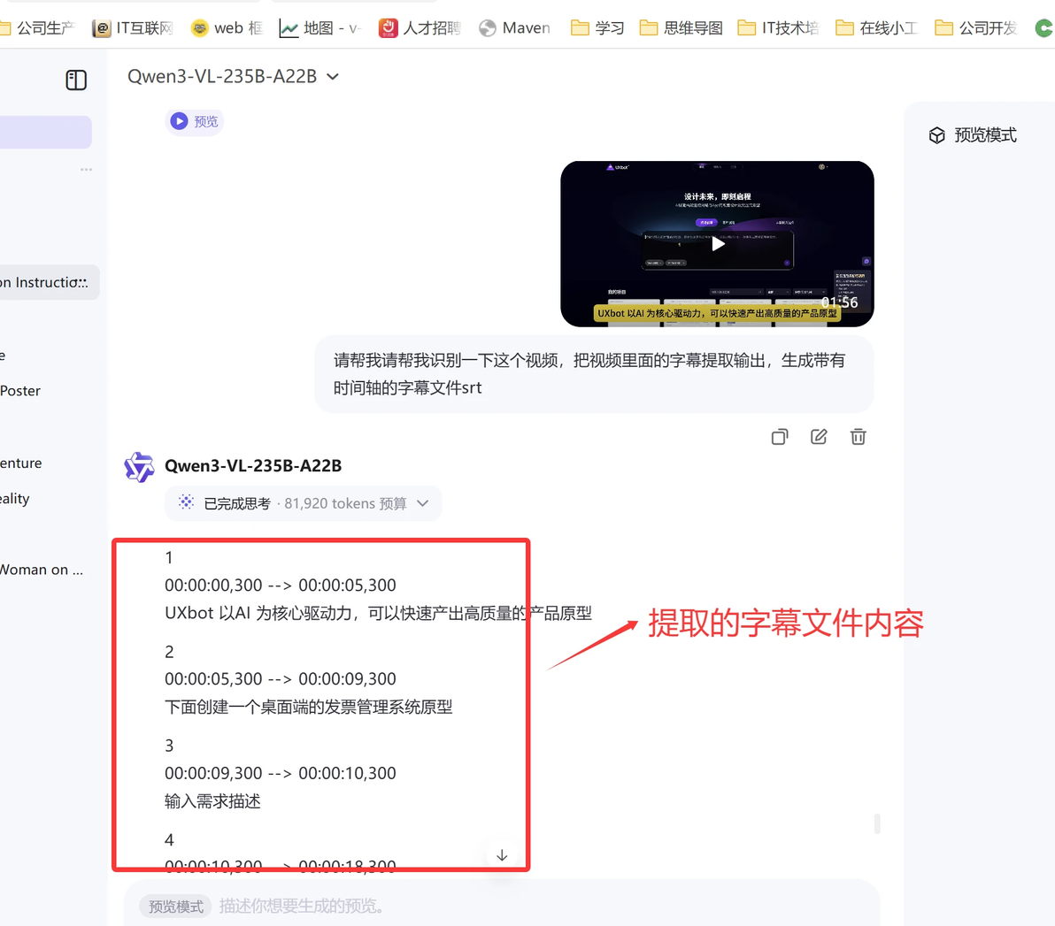This screenshot has width=1055, height=926.
Task: Click the chat scrollbar thumb
Action: [877, 823]
